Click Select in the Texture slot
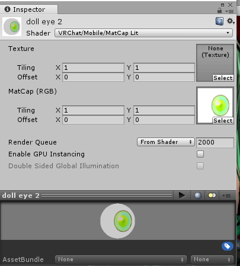 tap(223, 78)
